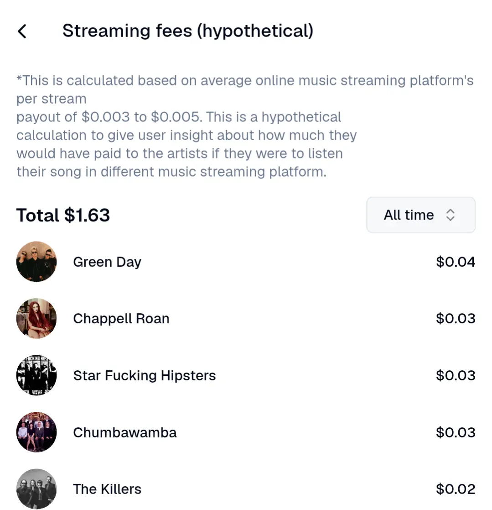Click The Killers' $0.02 fee amount
The height and width of the screenshot is (510, 492).
(455, 489)
